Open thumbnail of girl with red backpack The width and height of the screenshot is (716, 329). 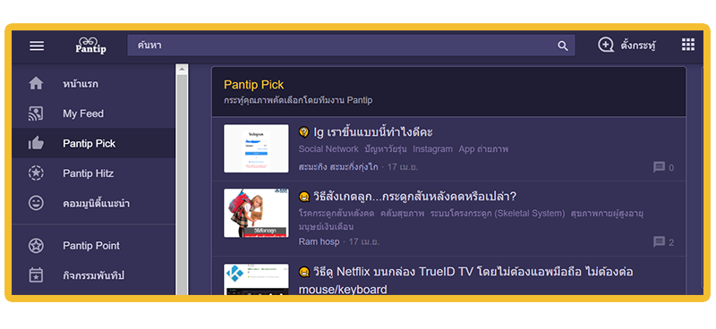coord(256,213)
